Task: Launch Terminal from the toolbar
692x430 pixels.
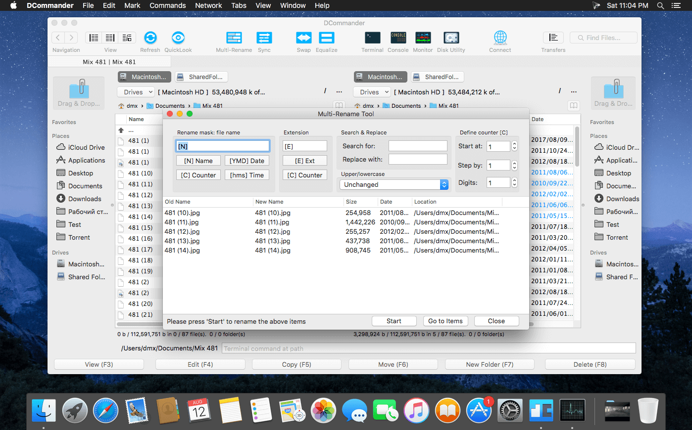Action: click(373, 38)
